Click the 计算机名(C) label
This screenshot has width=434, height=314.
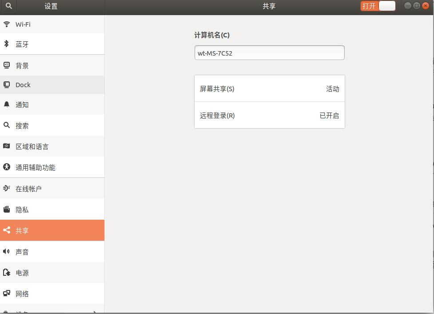click(212, 35)
